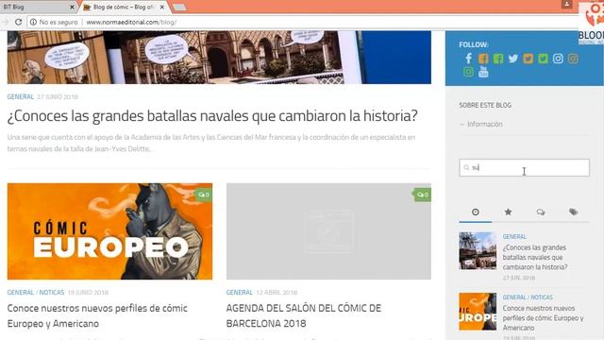
Task: Open sidebar link 'Conoce nuestros nuevos perfiles'
Action: point(543,318)
